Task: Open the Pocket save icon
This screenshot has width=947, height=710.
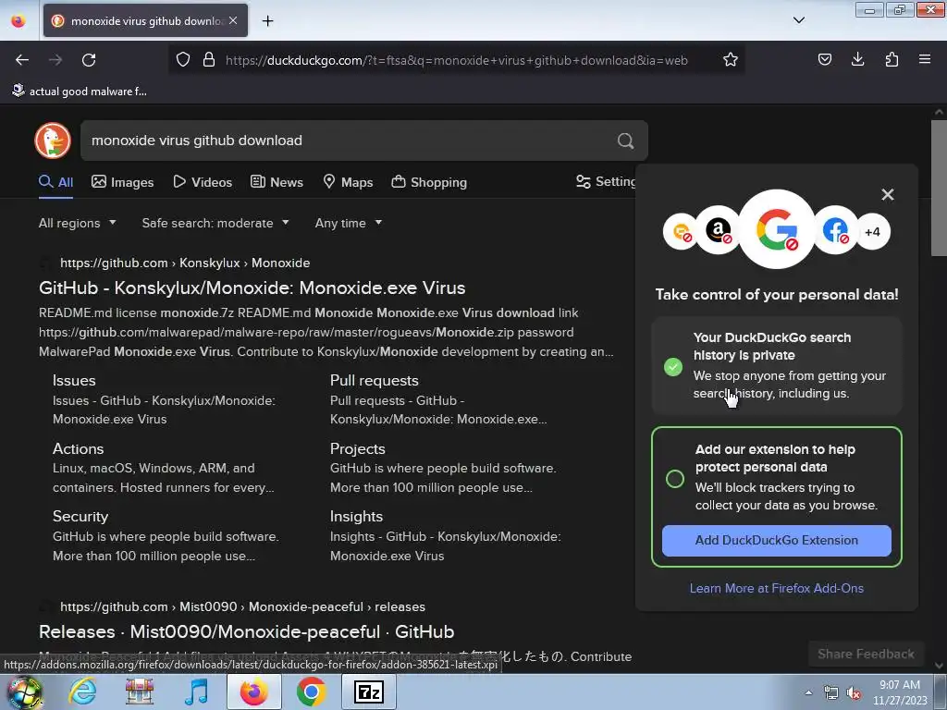Action: [824, 60]
